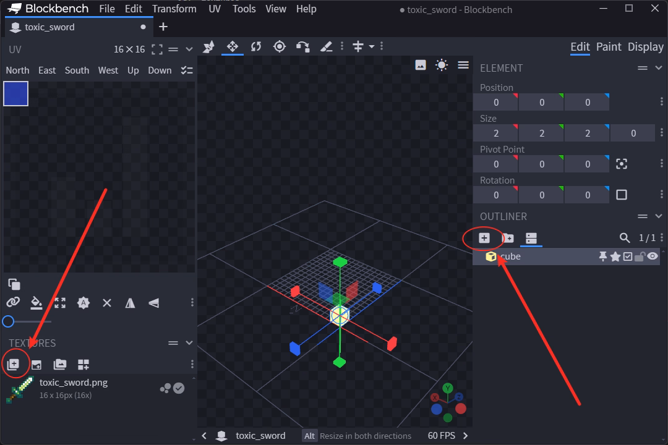Toggle the Rotation rescale checkbox
The image size is (668, 445).
(x=622, y=195)
